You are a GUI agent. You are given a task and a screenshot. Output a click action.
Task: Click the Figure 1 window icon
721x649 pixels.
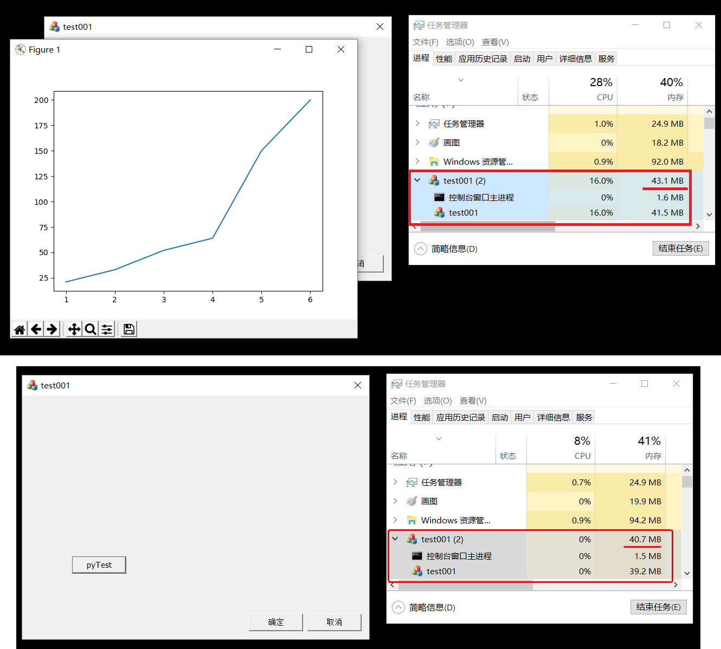[20, 49]
